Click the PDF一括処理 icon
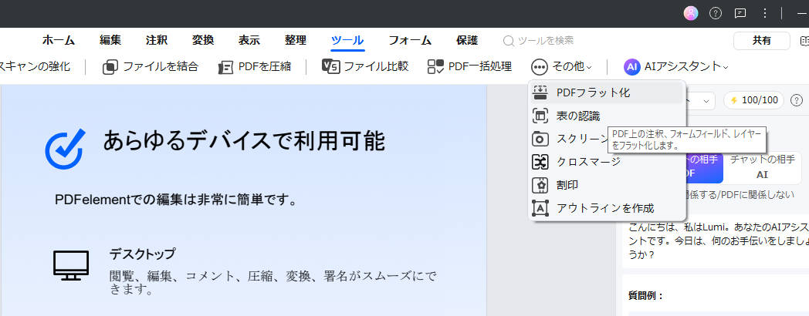The width and height of the screenshot is (809, 316). point(435,66)
